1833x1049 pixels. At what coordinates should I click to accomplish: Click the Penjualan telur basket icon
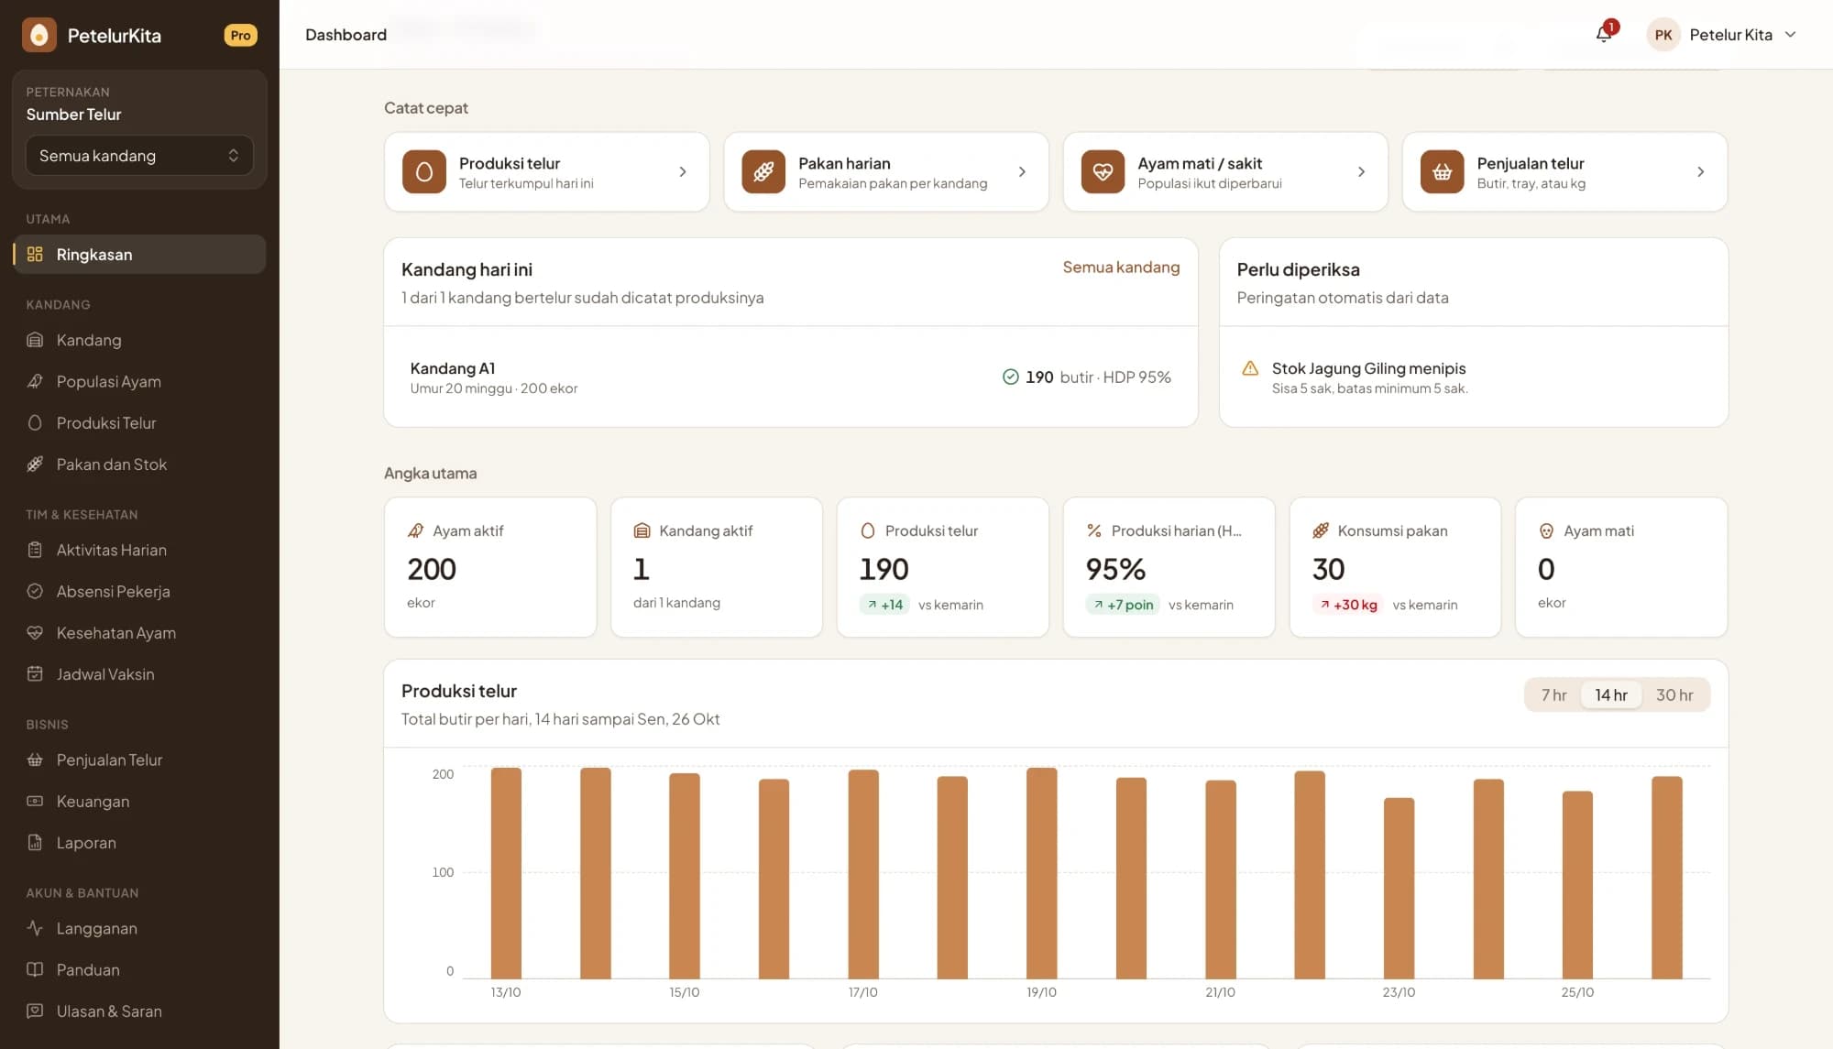click(1442, 171)
